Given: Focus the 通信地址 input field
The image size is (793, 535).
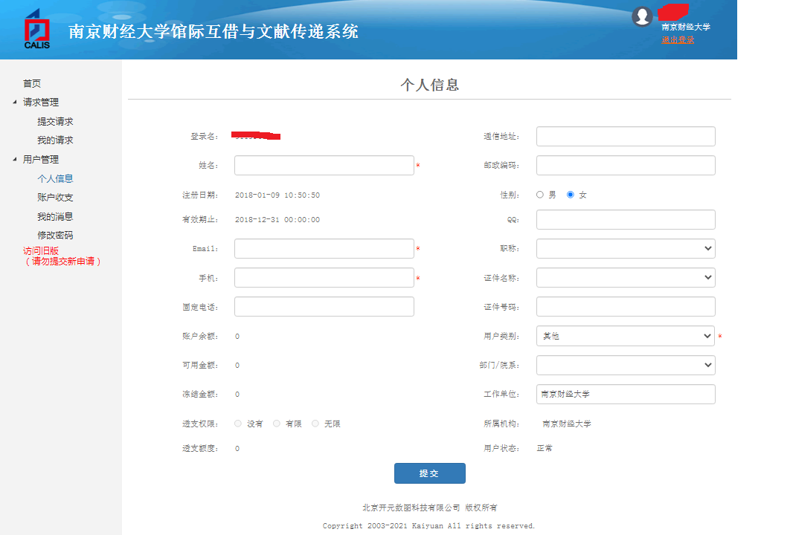Looking at the screenshot, I should [626, 137].
